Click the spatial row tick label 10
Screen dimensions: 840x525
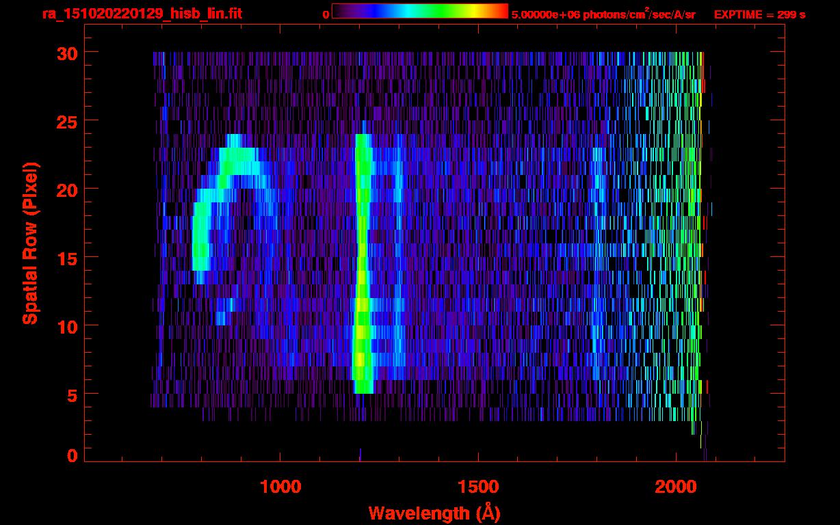(67, 326)
